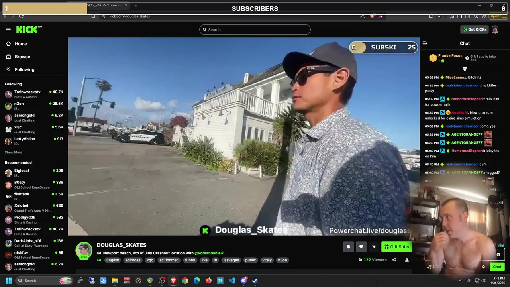Open DarkAlpha_xDi recommended channel
The width and height of the screenshot is (510, 287).
tap(34, 243)
